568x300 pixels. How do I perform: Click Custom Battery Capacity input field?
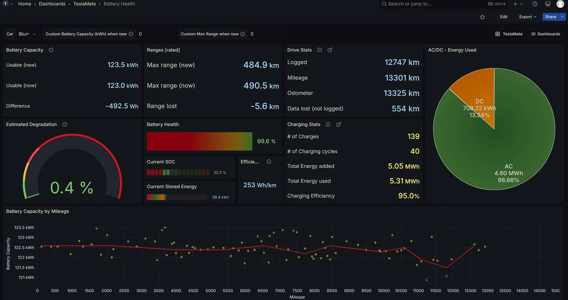click(155, 34)
